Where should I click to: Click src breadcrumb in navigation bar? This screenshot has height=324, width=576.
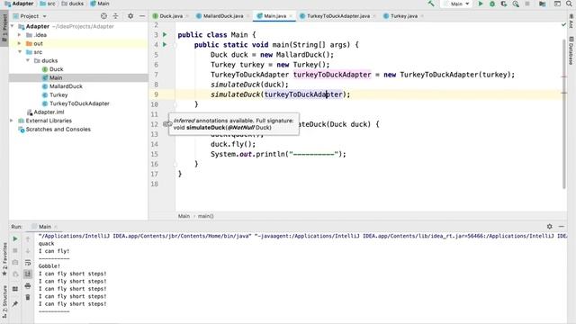pyautogui.click(x=48, y=4)
